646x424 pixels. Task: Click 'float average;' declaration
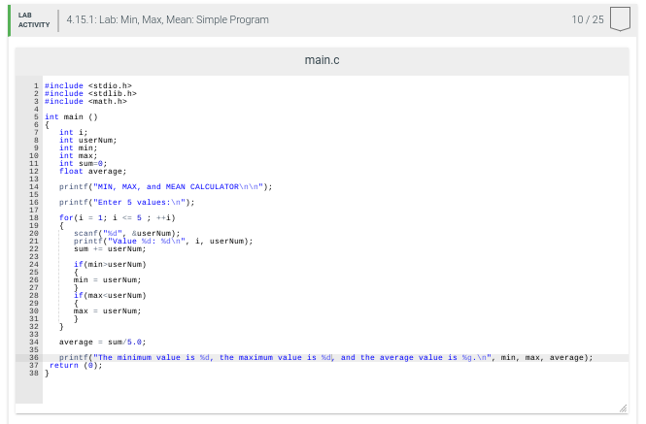[x=92, y=171]
